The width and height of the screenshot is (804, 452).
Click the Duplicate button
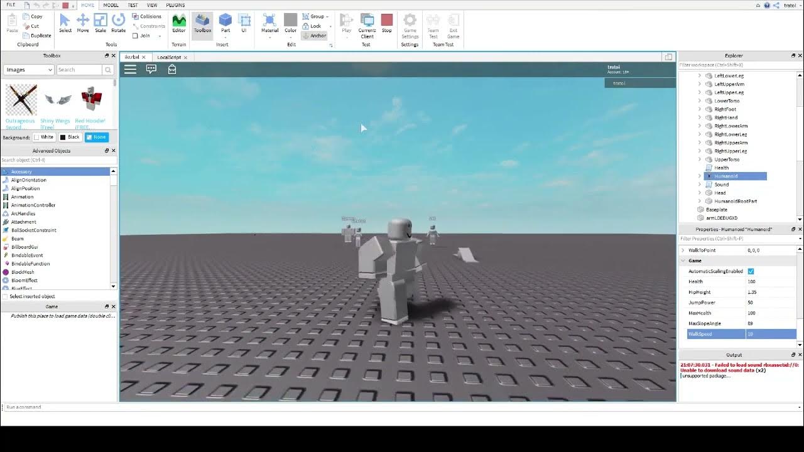(37, 36)
